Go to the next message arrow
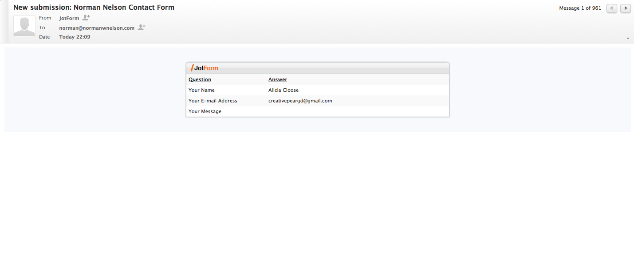The width and height of the screenshot is (634, 259). (625, 8)
